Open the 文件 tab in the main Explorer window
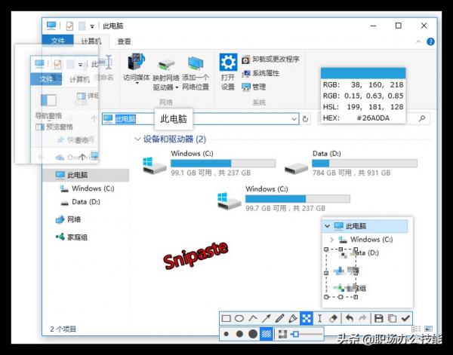The image size is (453, 355). click(58, 41)
